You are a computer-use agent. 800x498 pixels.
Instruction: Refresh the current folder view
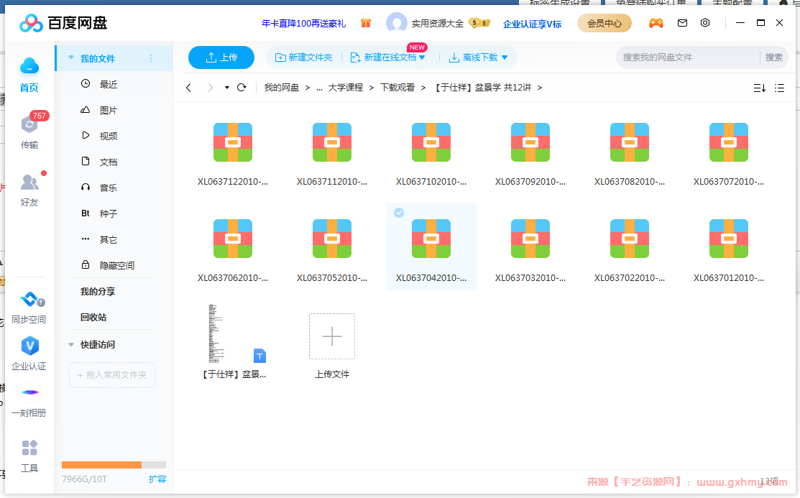pyautogui.click(x=242, y=87)
